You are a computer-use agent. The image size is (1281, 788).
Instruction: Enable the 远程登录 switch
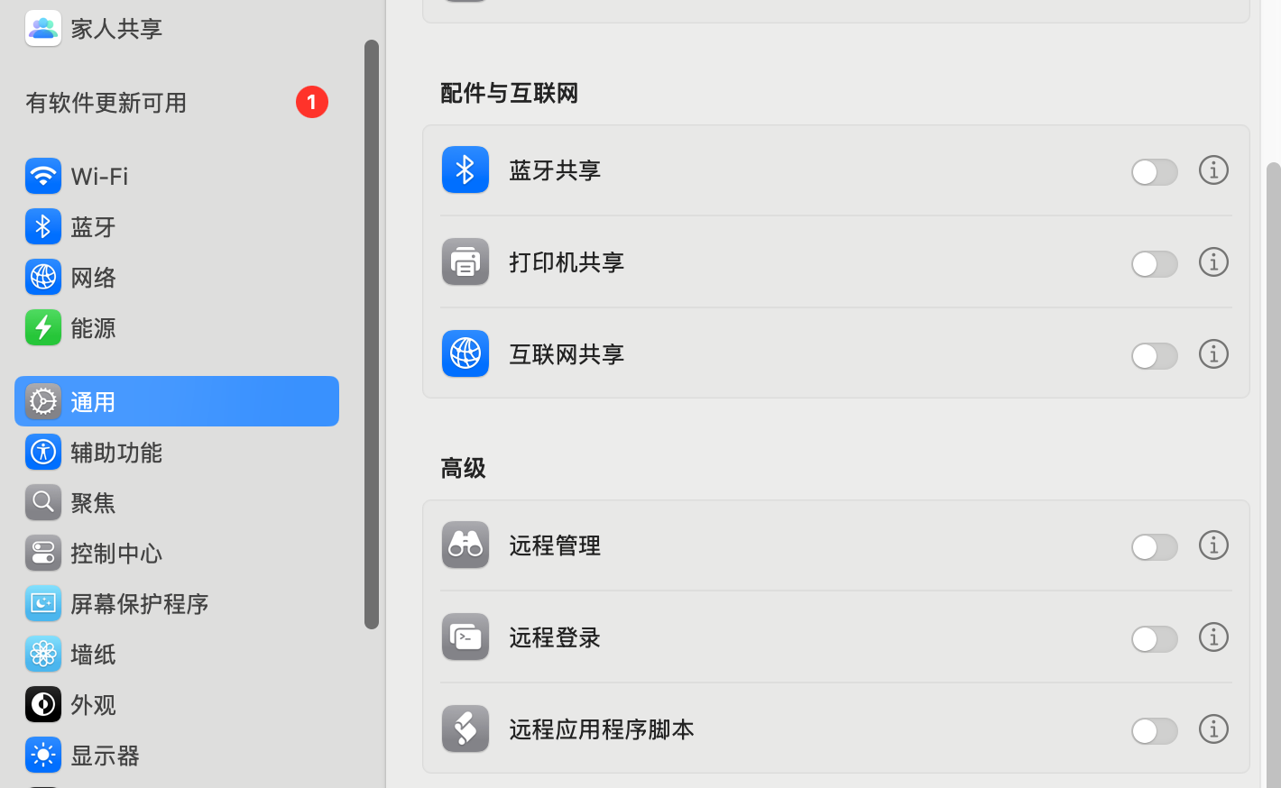[x=1155, y=639]
